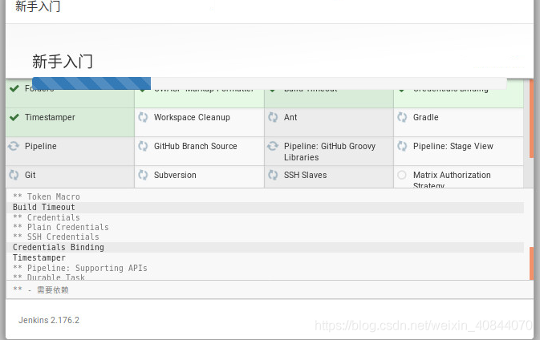Click the spinner icon beside SSH Slaves
This screenshot has height=340, width=540.
(273, 175)
